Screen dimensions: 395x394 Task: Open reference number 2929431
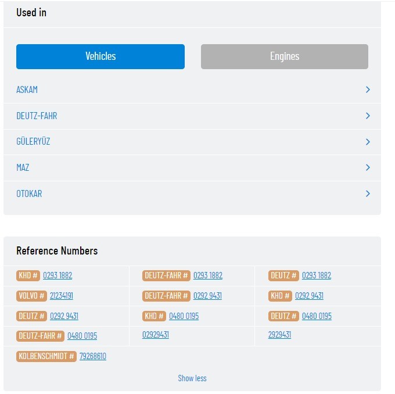pyautogui.click(x=279, y=335)
